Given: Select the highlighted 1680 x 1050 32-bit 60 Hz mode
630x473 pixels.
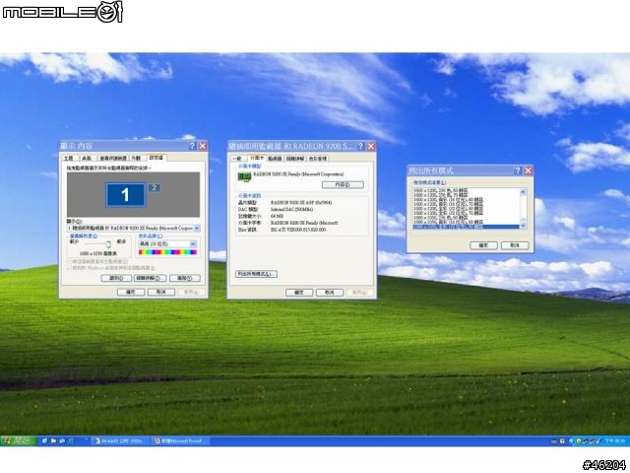Looking at the screenshot, I should click(466, 227).
